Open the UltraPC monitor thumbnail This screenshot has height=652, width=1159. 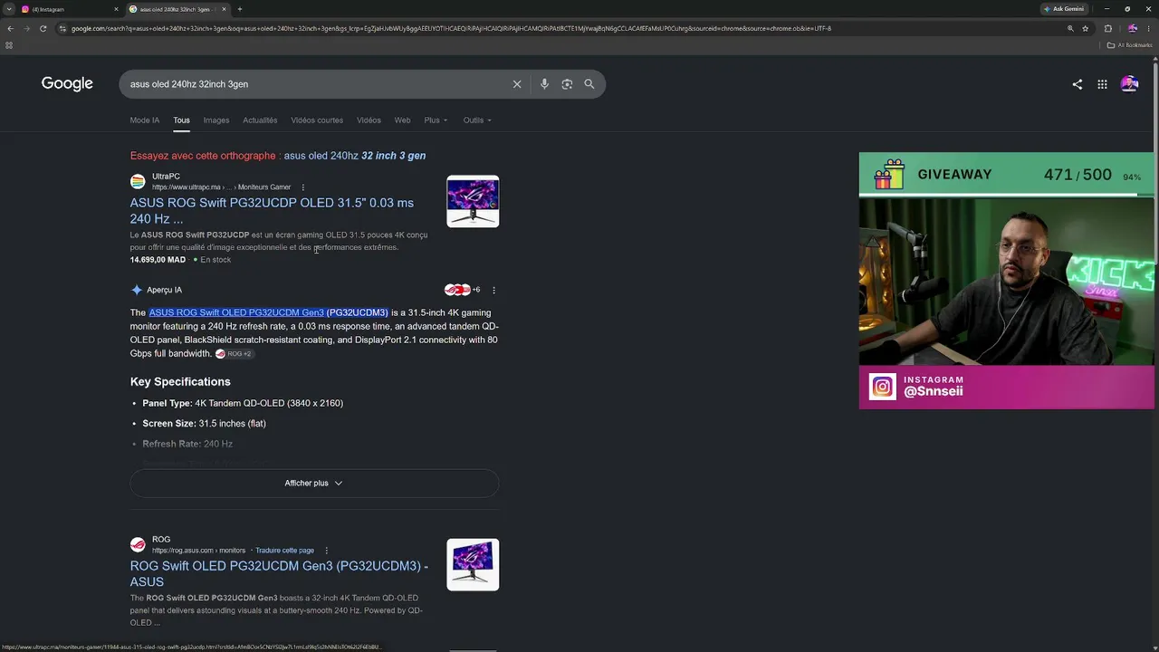(x=473, y=201)
